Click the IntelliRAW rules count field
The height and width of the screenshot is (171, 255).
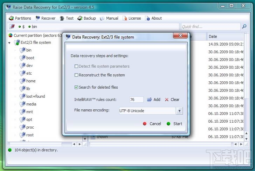point(137,100)
